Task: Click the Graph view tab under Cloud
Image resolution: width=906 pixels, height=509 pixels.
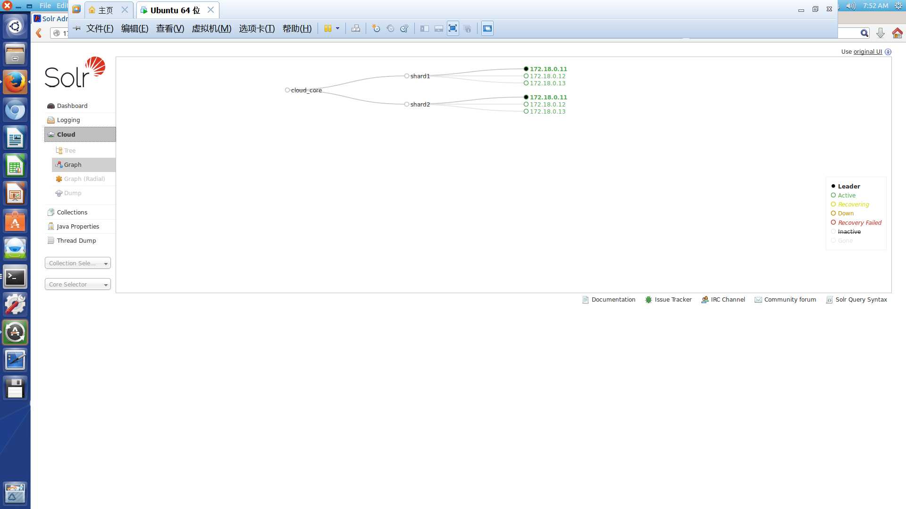Action: pos(72,164)
